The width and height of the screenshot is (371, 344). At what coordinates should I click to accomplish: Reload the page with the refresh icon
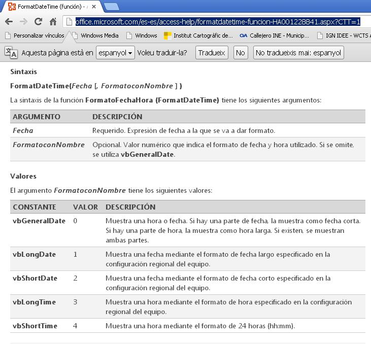pyautogui.click(x=38, y=21)
